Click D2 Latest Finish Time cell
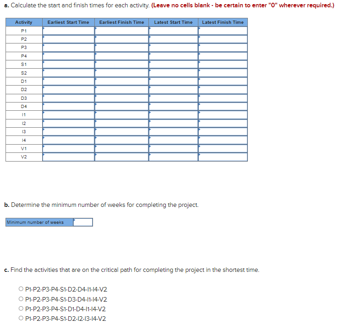The image size is (345, 330). click(x=223, y=90)
